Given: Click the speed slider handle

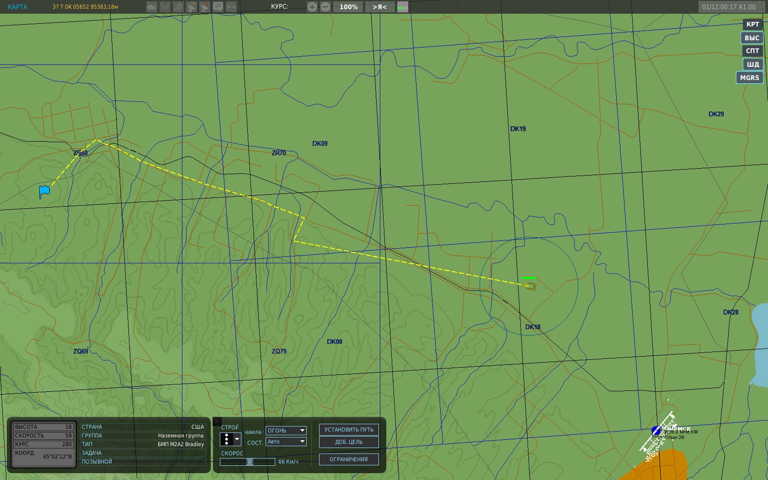Looking at the screenshot, I should 250,462.
